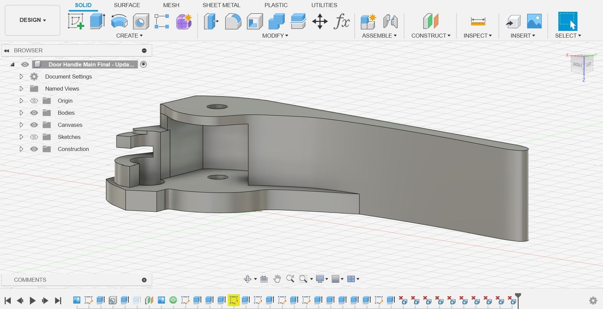Screen dimensions: 603x309
Task: Switch to the SURFACE tab
Action: pos(127,5)
